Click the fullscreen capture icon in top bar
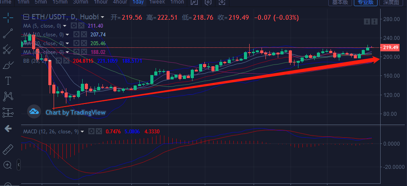 (222, 2)
